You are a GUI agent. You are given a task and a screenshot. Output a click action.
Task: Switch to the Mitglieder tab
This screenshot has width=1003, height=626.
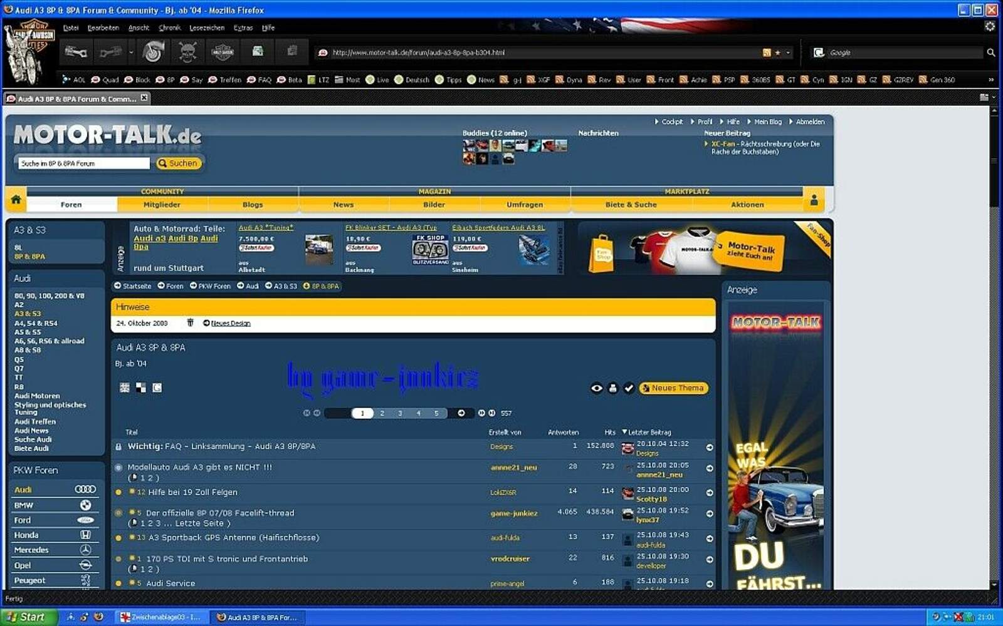[162, 204]
